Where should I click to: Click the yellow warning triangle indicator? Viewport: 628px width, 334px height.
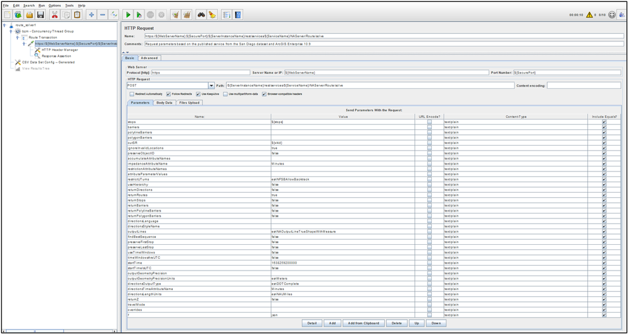[590, 15]
